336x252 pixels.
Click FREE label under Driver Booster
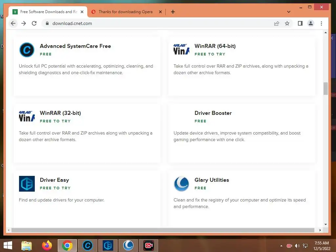click(x=200, y=121)
